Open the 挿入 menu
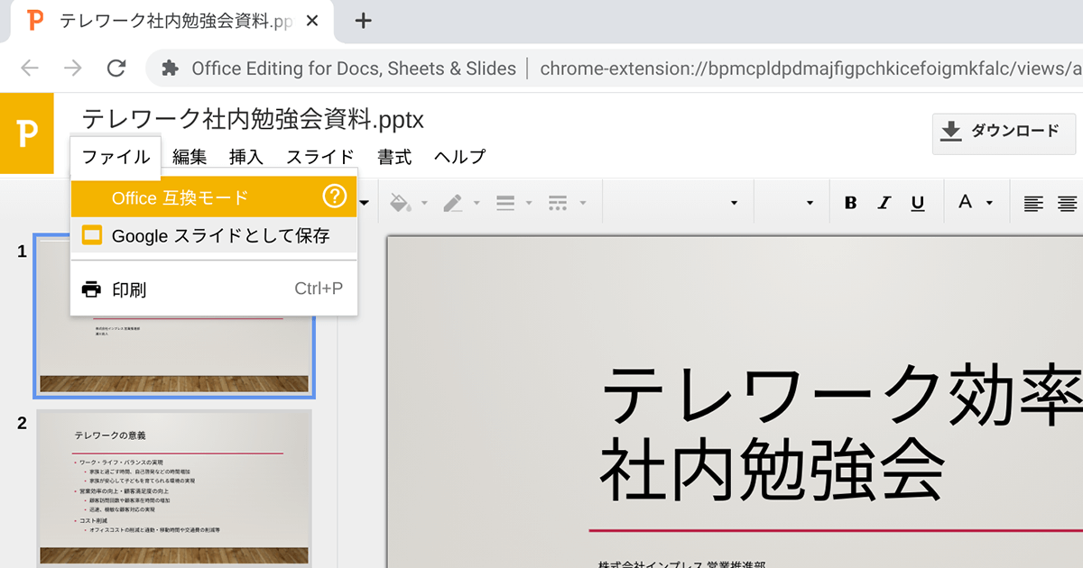This screenshot has width=1083, height=568. (246, 157)
